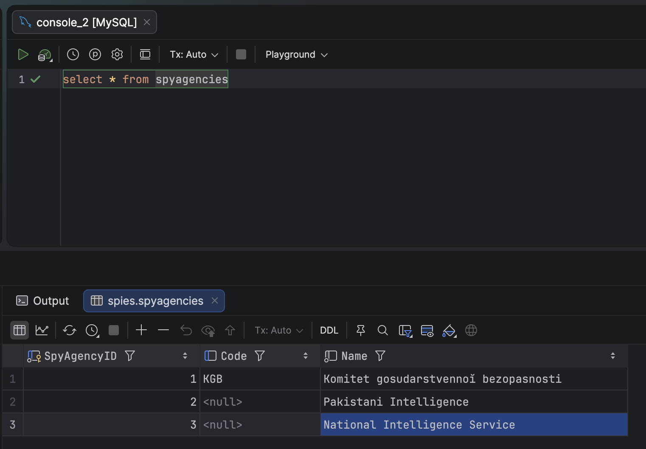Click the View Parameters 'P' icon
This screenshot has height=449, width=646.
95,54
